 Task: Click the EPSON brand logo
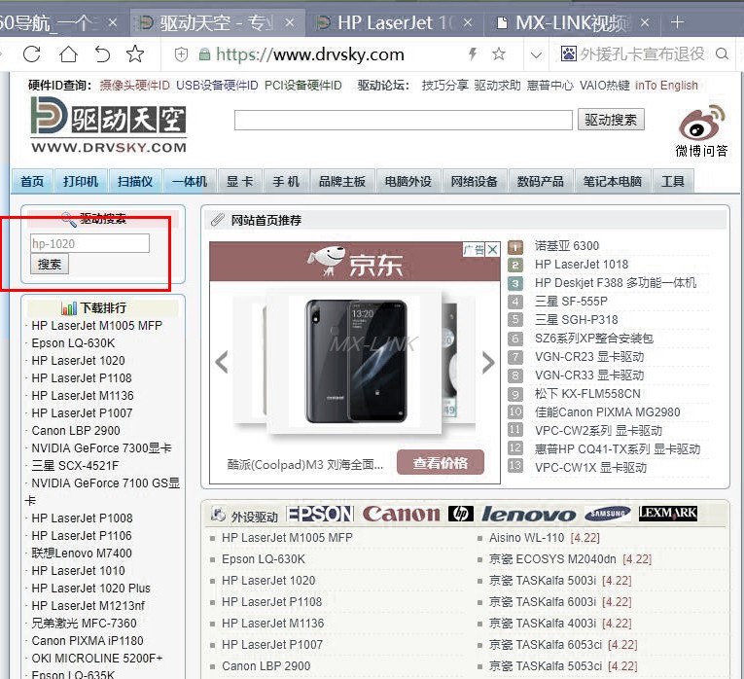[x=320, y=514]
